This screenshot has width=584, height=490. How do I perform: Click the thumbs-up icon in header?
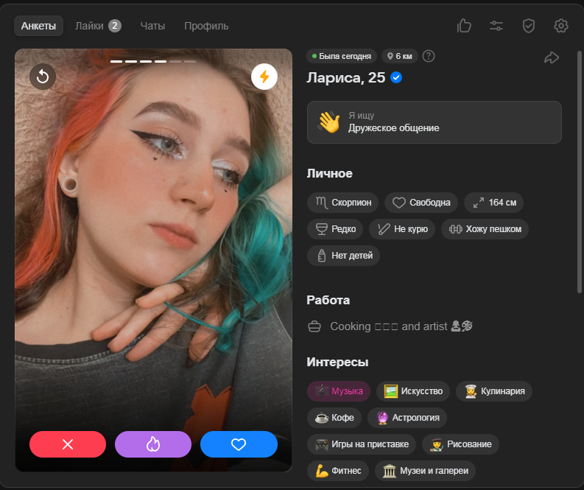(x=464, y=26)
